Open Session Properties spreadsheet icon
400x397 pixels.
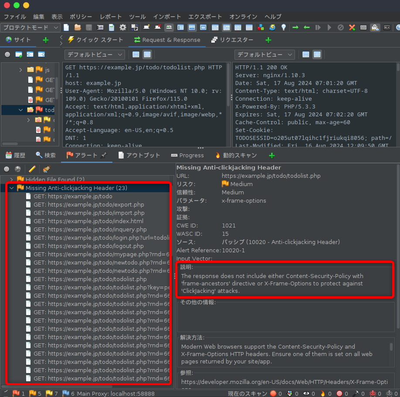pos(112,27)
